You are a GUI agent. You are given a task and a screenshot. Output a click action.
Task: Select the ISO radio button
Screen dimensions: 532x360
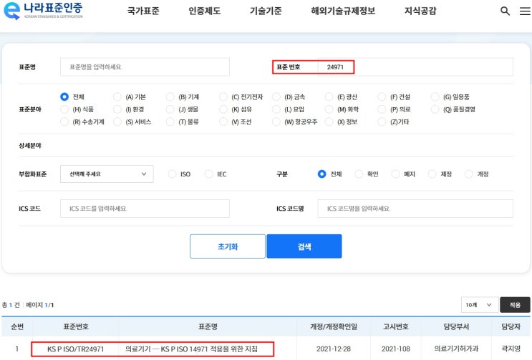click(173, 174)
